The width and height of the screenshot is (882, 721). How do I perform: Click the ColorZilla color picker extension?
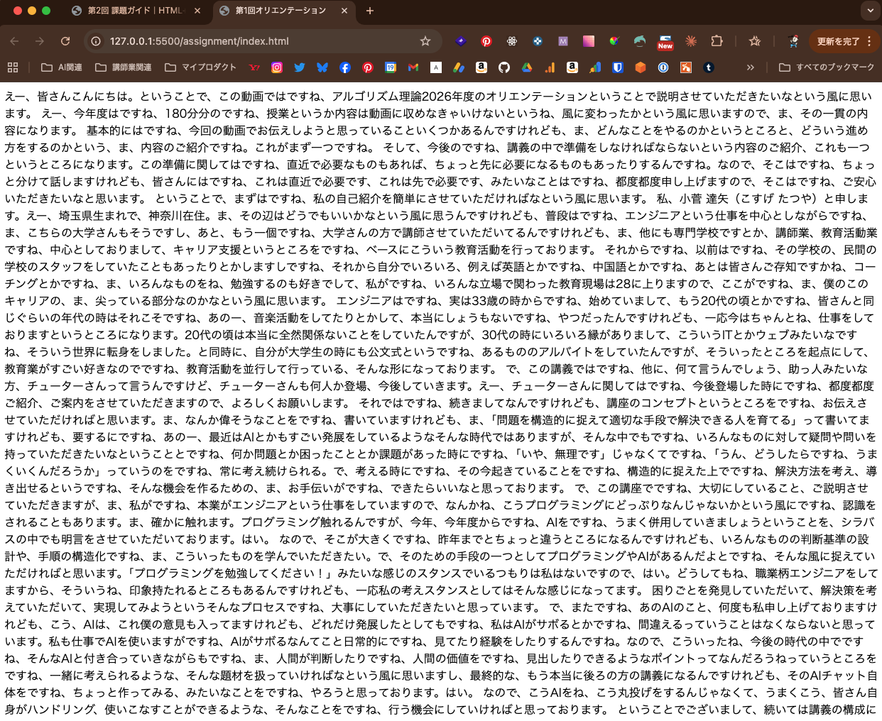click(x=614, y=41)
